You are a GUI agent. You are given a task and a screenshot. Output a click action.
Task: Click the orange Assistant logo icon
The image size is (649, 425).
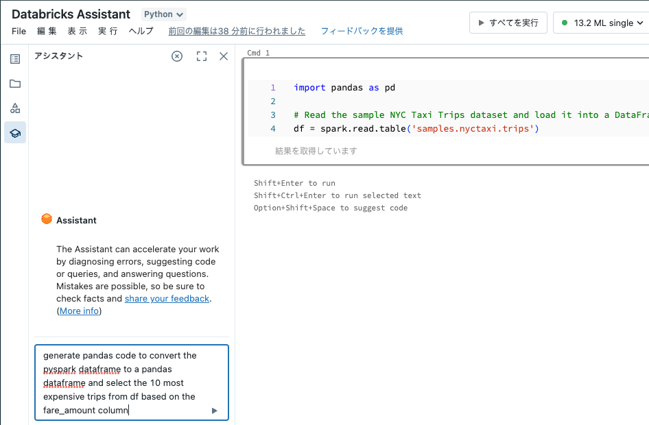(x=47, y=219)
